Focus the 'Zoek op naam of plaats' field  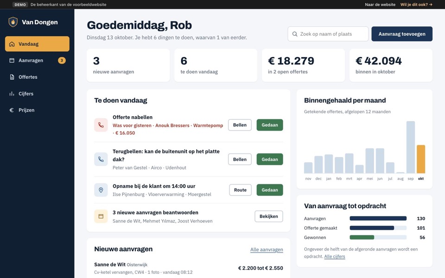point(328,34)
